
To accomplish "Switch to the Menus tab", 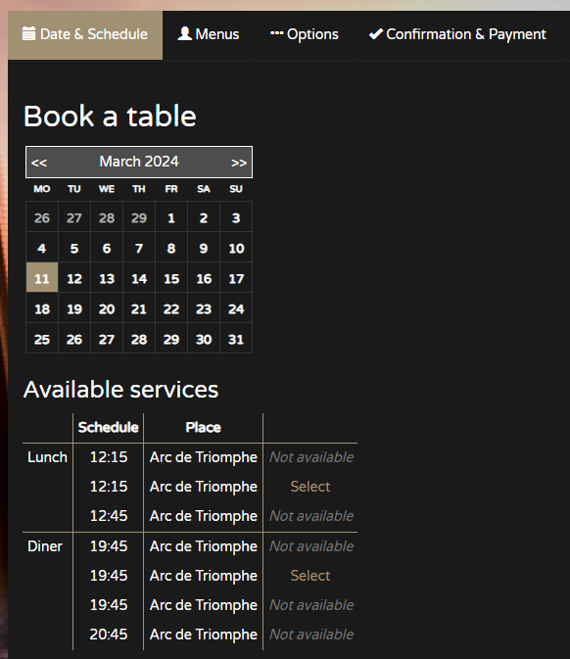I will (x=209, y=35).
